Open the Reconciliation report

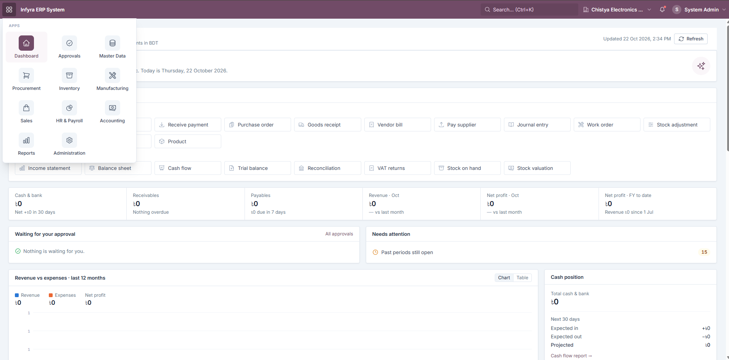(328, 168)
